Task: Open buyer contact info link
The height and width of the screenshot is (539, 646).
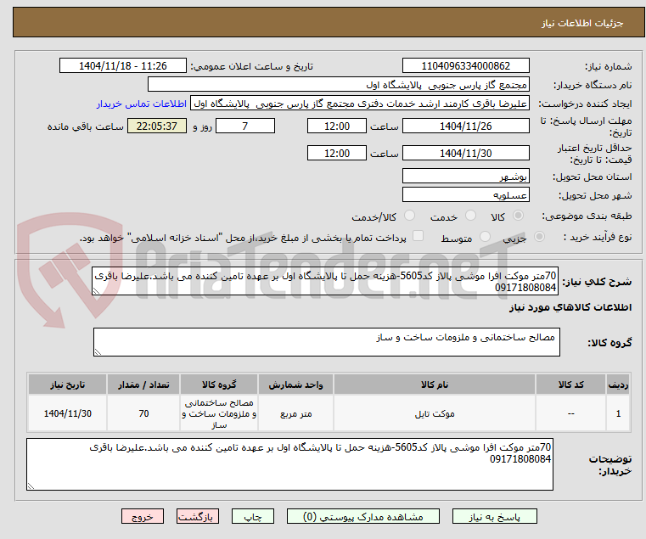Action: point(142,104)
